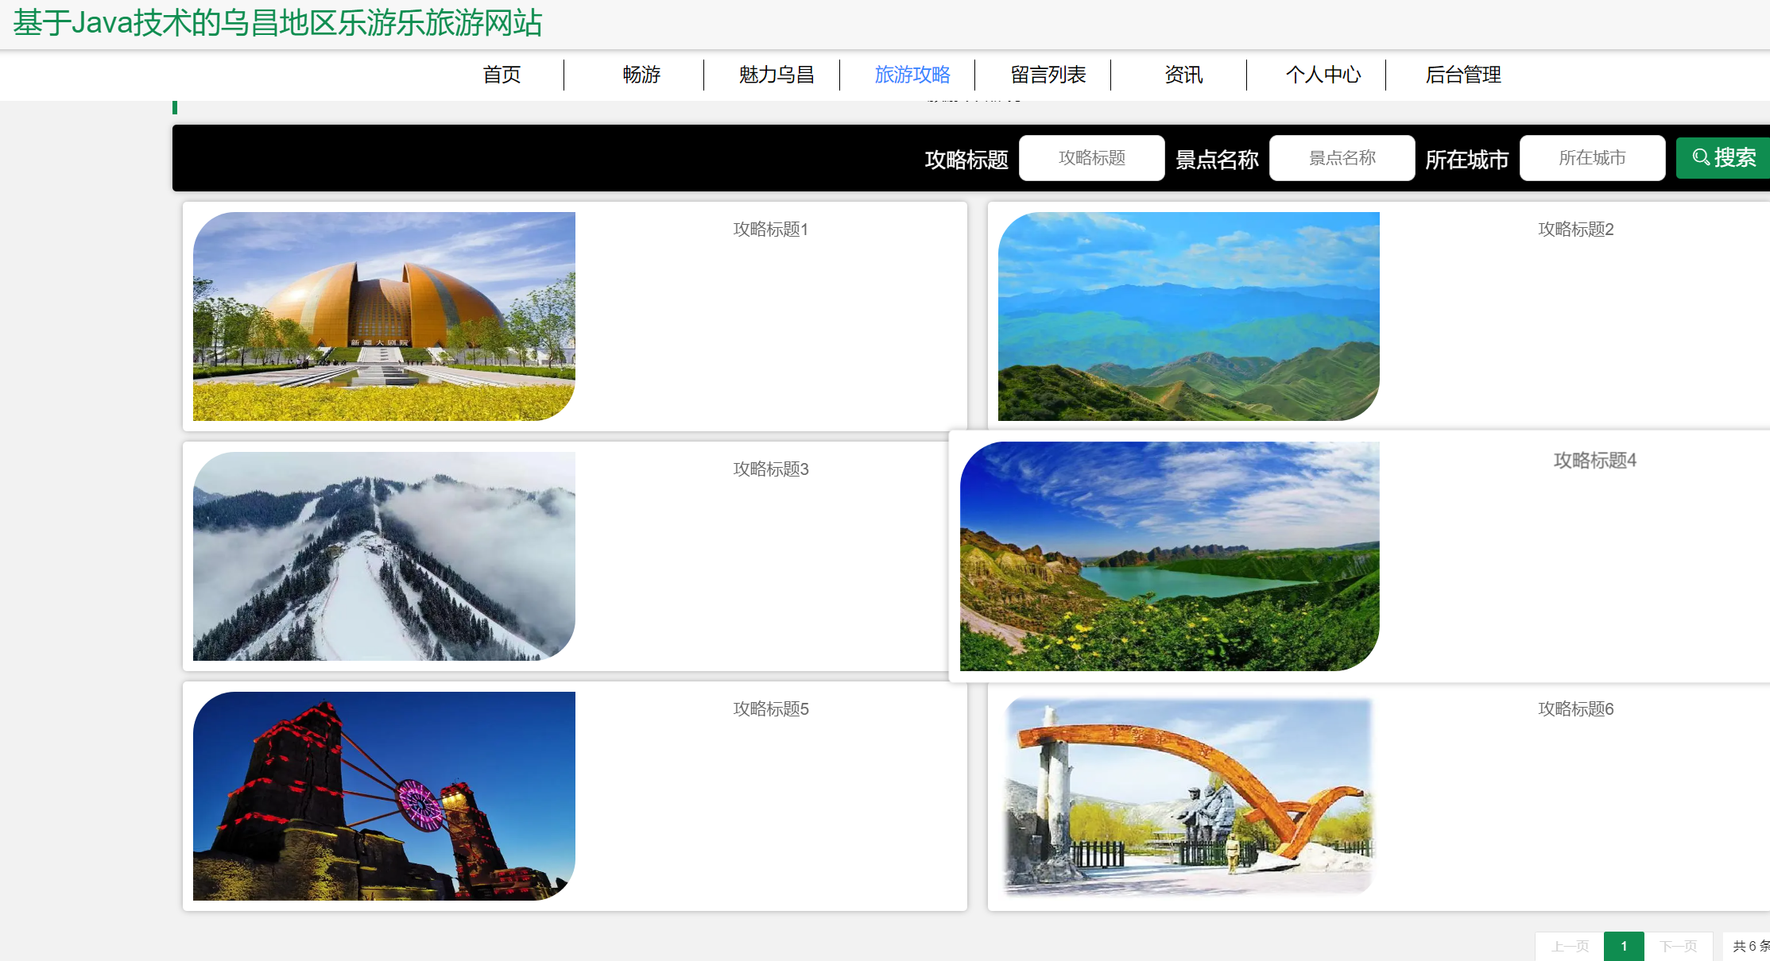Open the orange arch sculpture thumbnail
This screenshot has height=961, width=1770.
[x=1188, y=796]
